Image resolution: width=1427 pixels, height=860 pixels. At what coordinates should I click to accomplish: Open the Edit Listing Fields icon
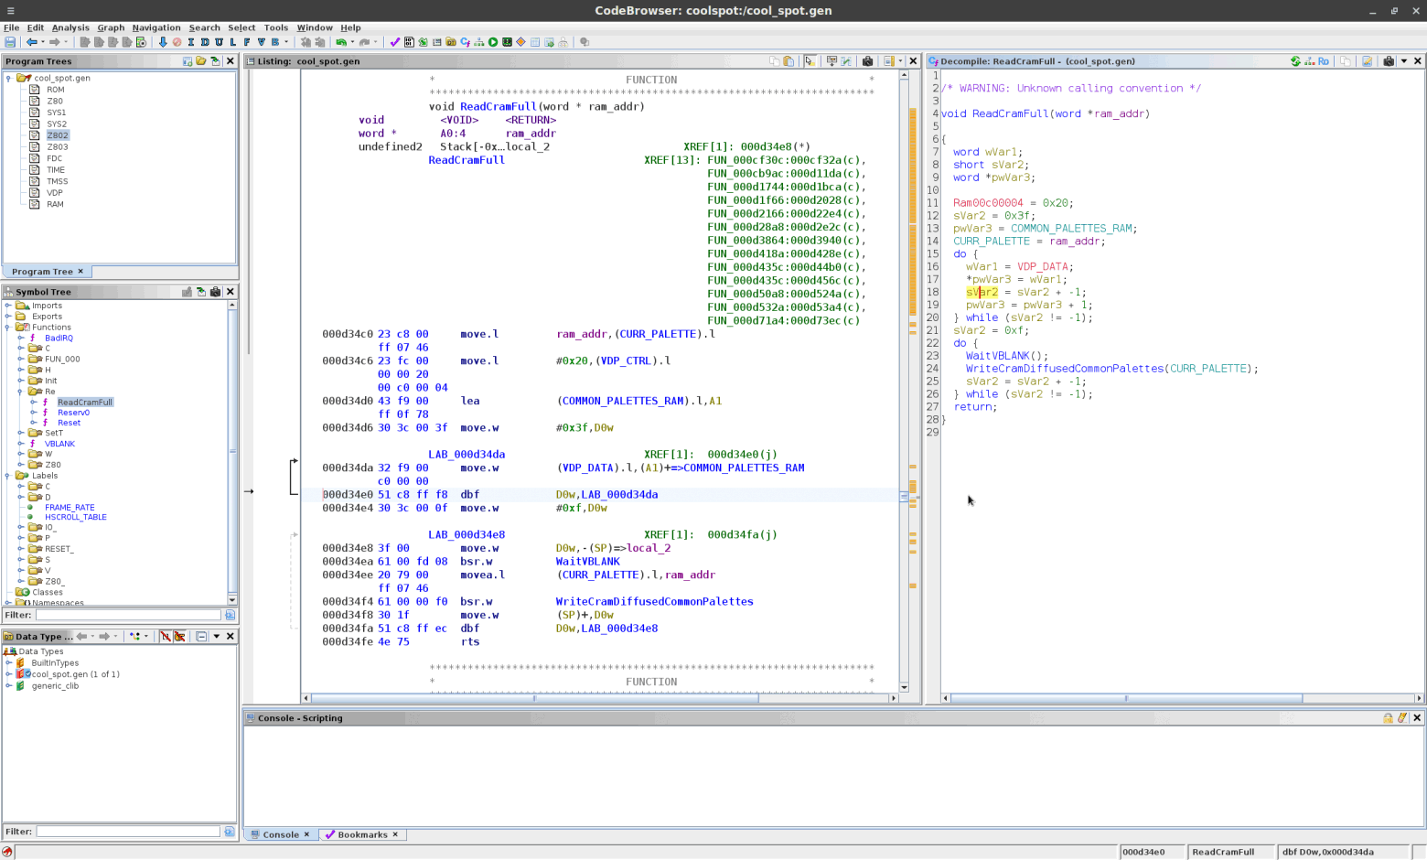(x=832, y=60)
